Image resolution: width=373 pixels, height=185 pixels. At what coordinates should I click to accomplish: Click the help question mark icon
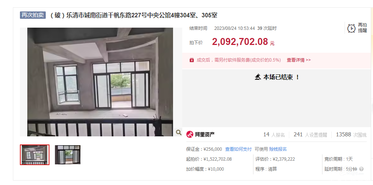point(361,169)
